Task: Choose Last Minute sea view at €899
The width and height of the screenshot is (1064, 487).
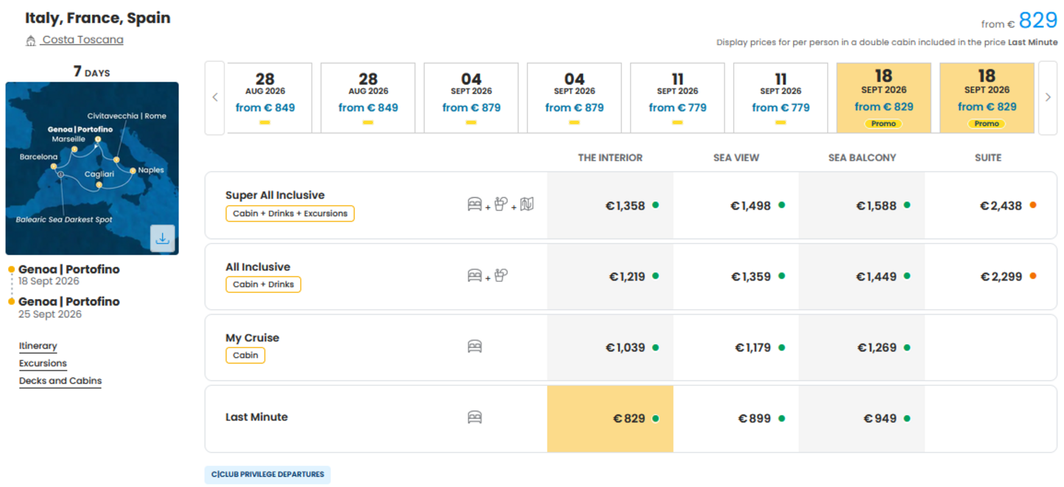Action: [736, 419]
